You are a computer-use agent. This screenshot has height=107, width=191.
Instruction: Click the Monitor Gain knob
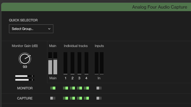coord(25,58)
